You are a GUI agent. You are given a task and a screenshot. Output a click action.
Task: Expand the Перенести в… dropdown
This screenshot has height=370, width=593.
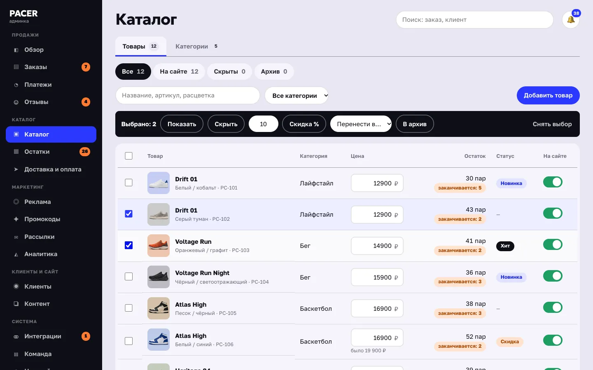tap(361, 124)
